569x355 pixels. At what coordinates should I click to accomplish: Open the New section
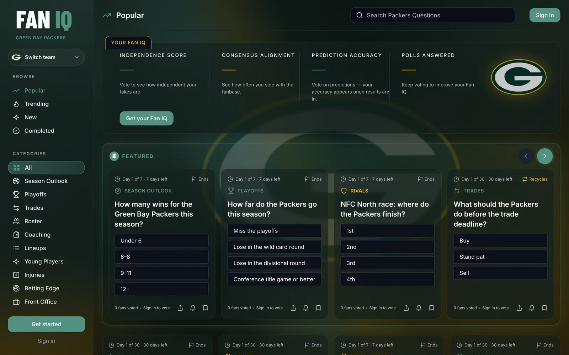[46, 118]
